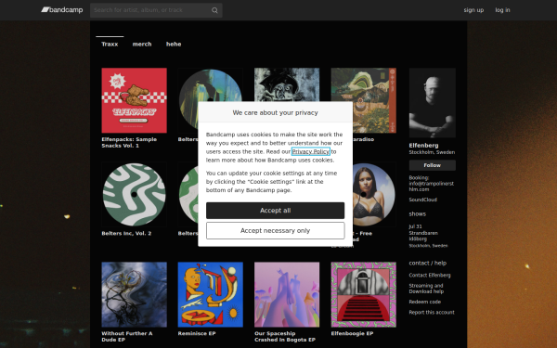Image resolution: width=557 pixels, height=348 pixels.
Task: Open the log in link
Action: 502,10
